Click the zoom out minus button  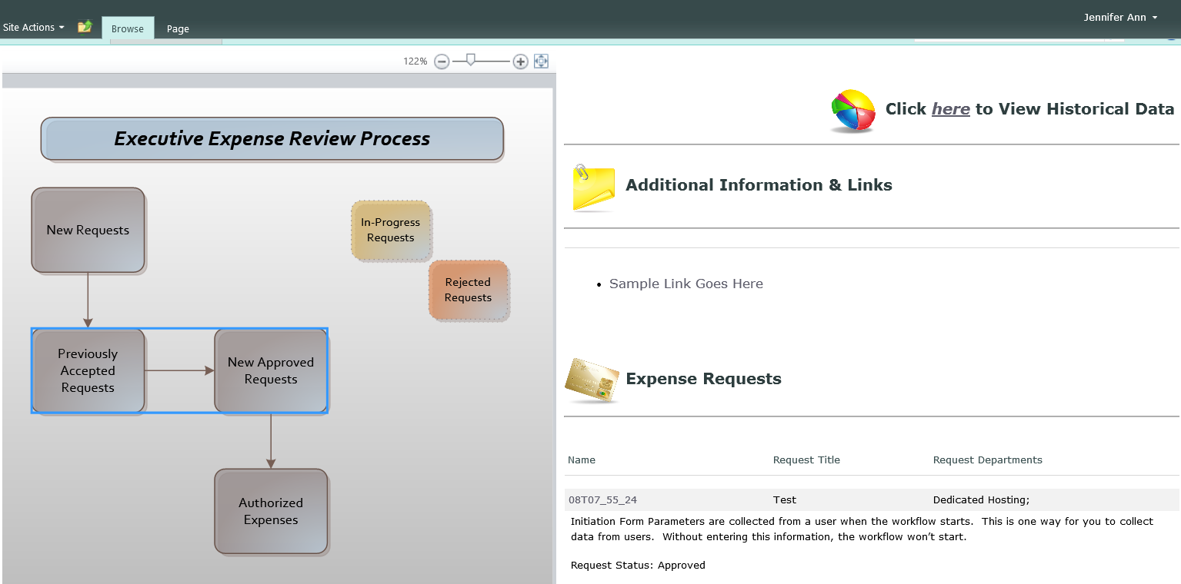442,61
